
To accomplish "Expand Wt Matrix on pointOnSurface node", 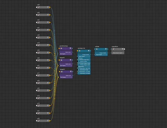I will tap(61, 54).
